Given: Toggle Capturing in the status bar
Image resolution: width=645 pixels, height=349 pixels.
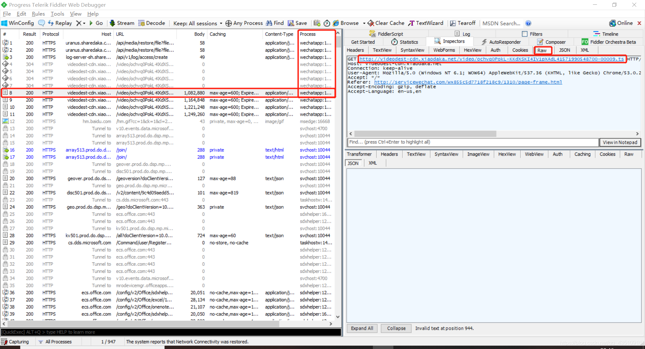Looking at the screenshot, I should click(x=15, y=342).
